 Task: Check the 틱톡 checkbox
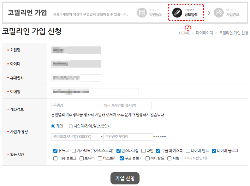click(x=169, y=158)
